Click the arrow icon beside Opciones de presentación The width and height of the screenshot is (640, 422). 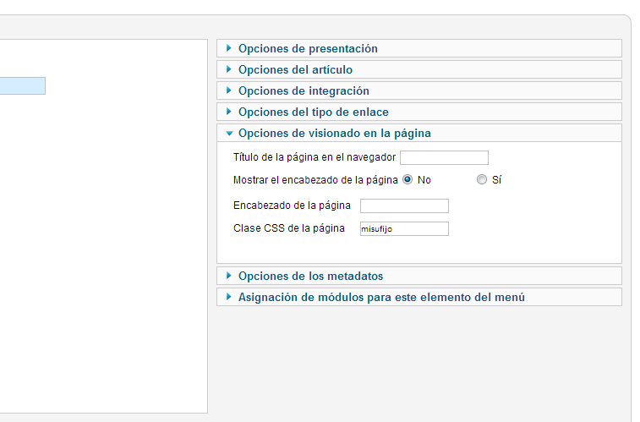point(228,48)
